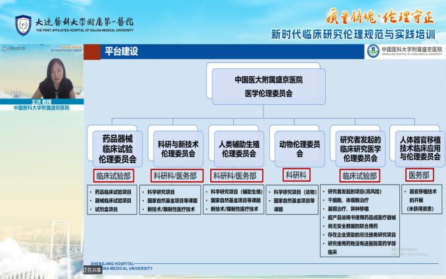The height and width of the screenshot is (279, 446).
Task: Click the 人体器官移植技术临床应用与伦理委员会 box
Action: point(419,149)
